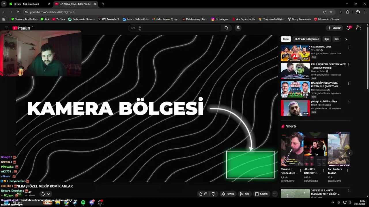This screenshot has width=369, height=207.
Task: Open Chrome apps grid shortcut
Action: click(4, 19)
